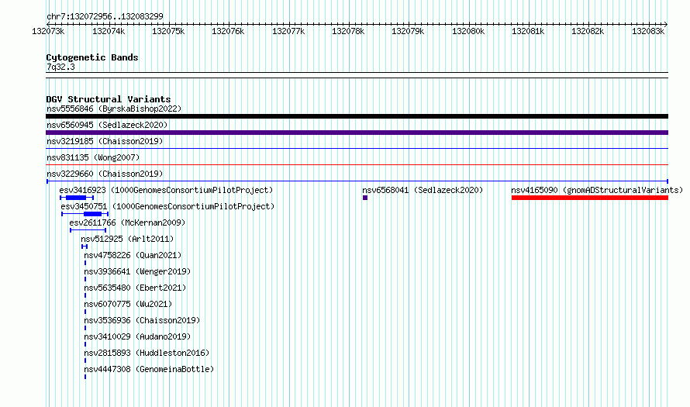Click the 132083k ruler label
Viewport: 690px width, 407px height.
[648, 31]
